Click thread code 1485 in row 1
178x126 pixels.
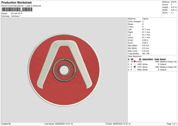(157, 62)
